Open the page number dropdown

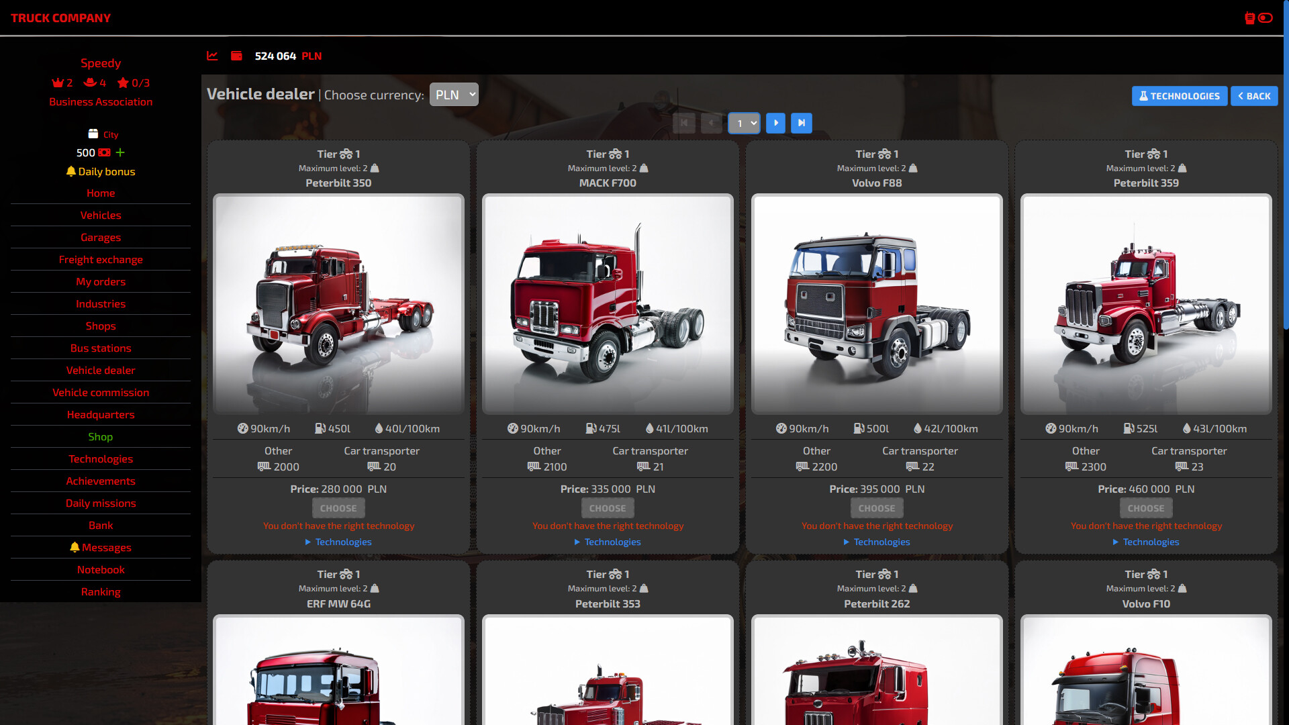pos(744,123)
